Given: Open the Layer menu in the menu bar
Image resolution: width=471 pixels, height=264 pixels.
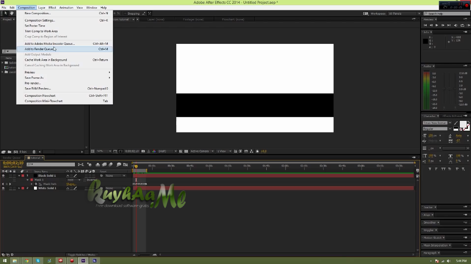Looking at the screenshot, I should (41, 7).
